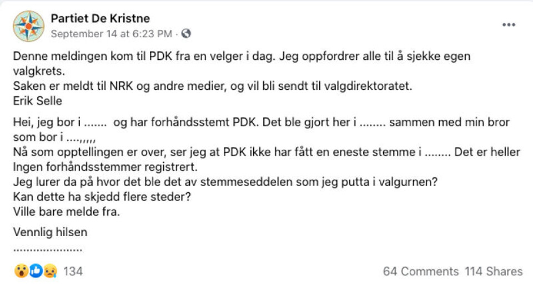Open the Partiet De Kristne page name link
This screenshot has width=533, height=286.
[100, 18]
